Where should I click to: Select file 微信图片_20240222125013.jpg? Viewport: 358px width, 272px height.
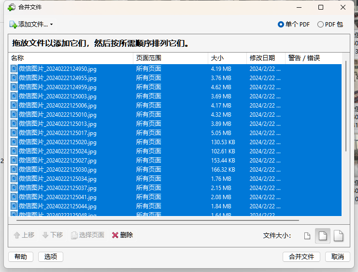tap(175, 123)
